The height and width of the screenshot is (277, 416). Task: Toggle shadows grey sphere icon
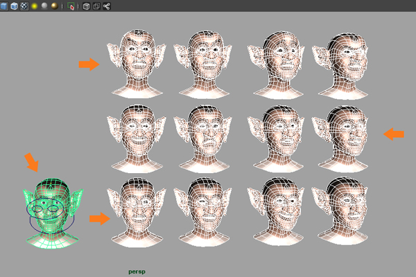pos(44,6)
